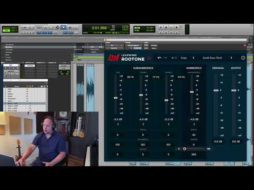The width and height of the screenshot is (254, 190).
Task: Click the undo arrow in Rootone header
Action: coord(159,58)
